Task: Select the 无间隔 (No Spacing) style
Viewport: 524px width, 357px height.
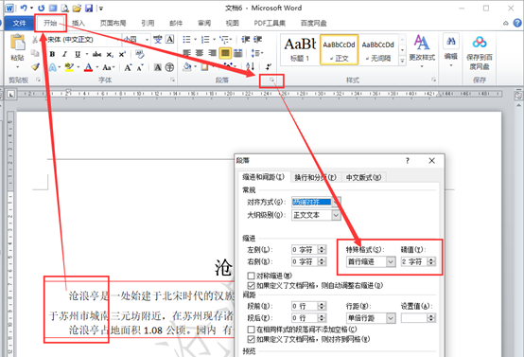Action: (x=378, y=49)
